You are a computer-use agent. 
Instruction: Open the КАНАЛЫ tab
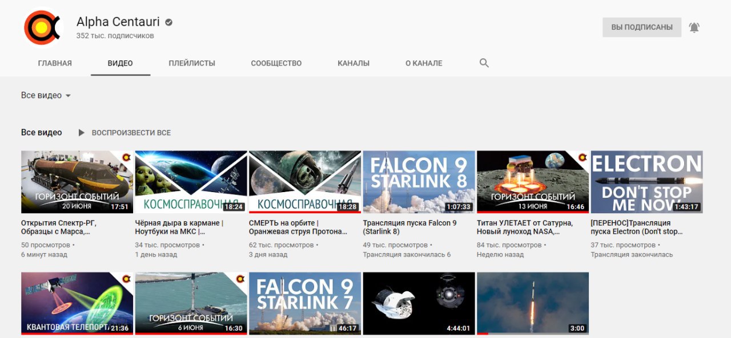[x=354, y=63]
